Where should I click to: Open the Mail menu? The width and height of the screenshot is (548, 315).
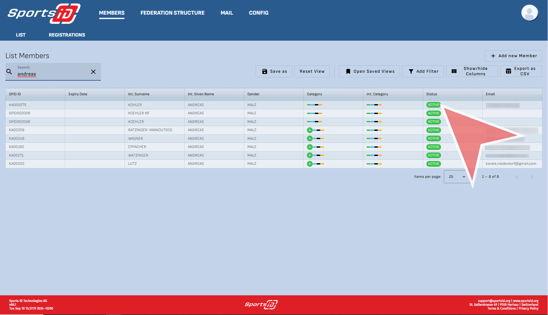(227, 13)
